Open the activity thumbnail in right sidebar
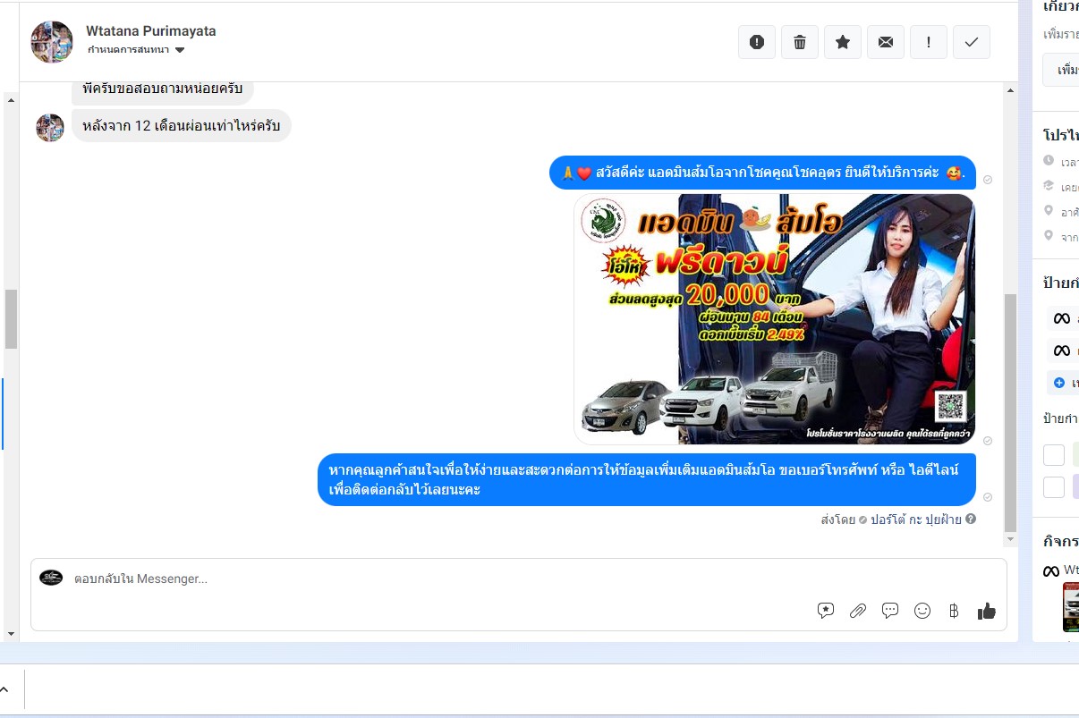 (1070, 607)
